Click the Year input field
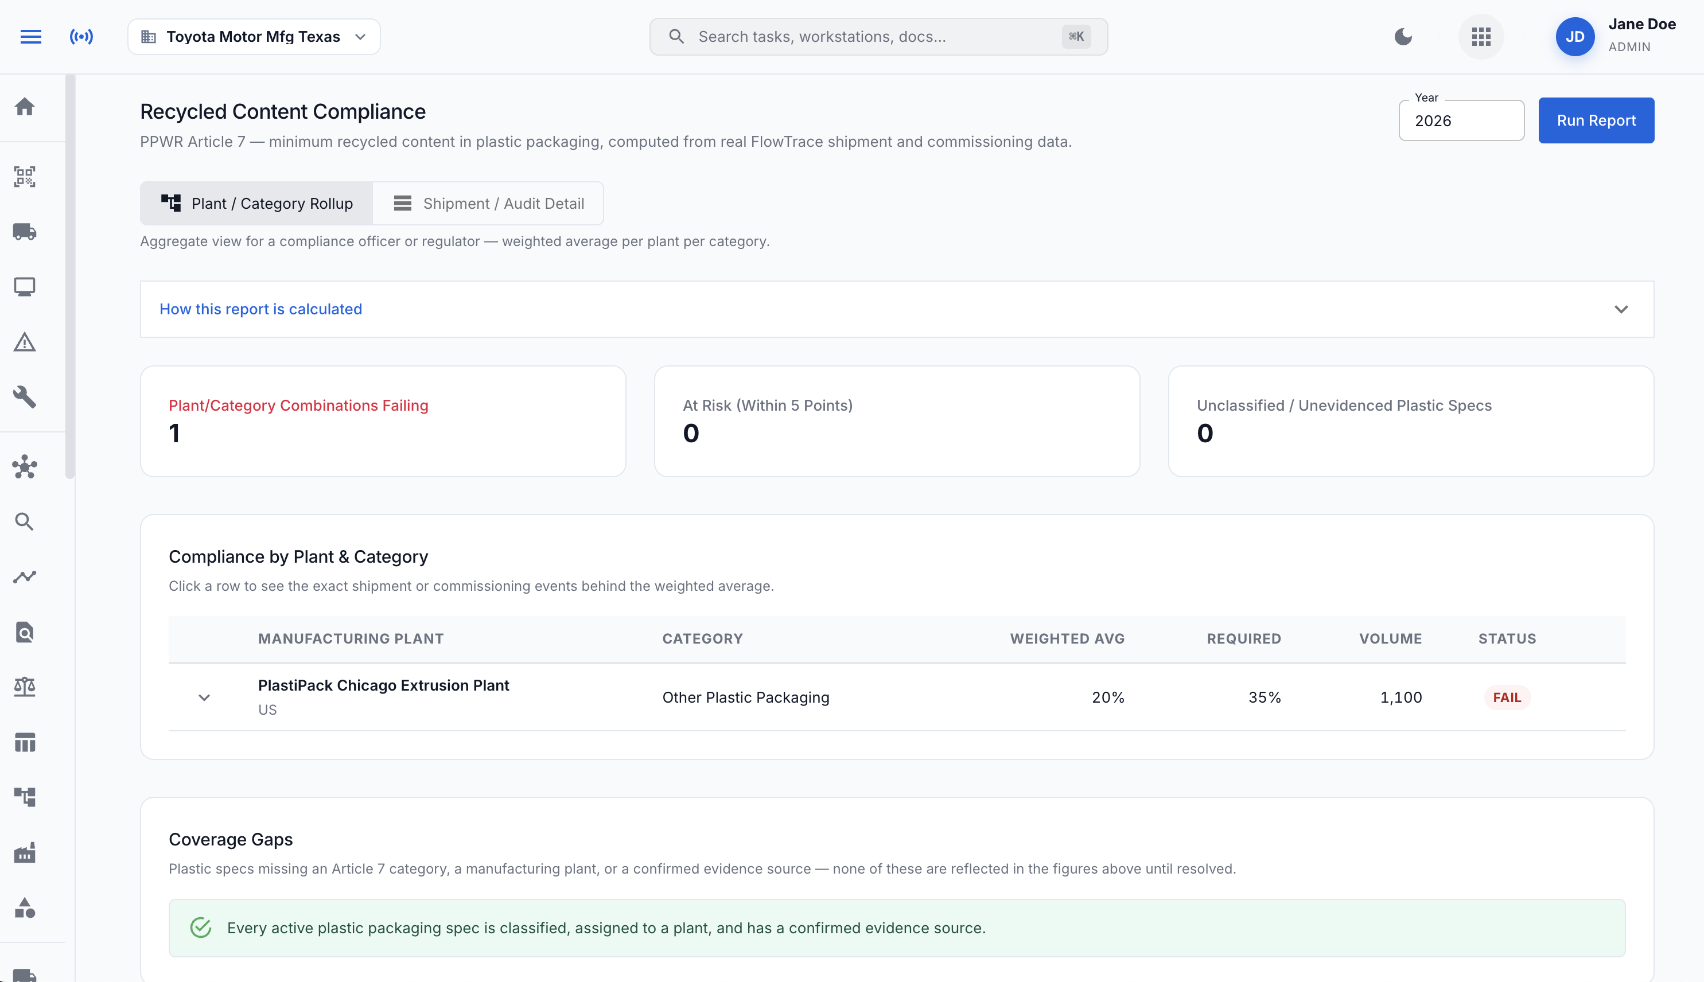Image resolution: width=1704 pixels, height=982 pixels. 1461,120
